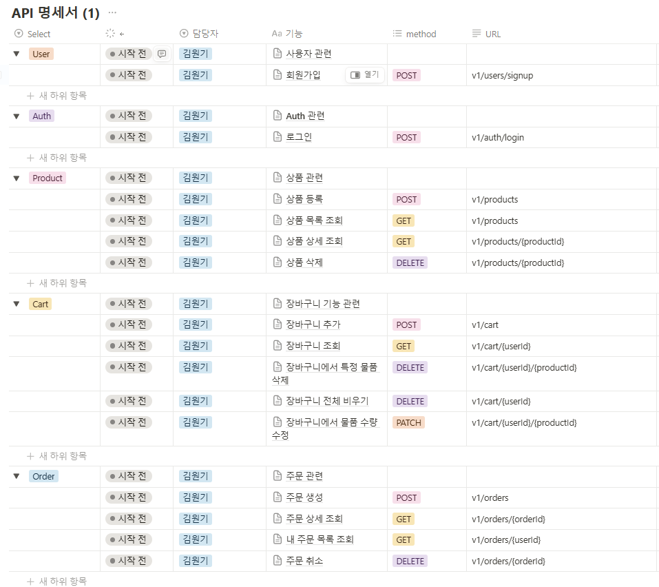Screen dimensions: 659x587
Task: Click 시작 전 status in 상품 관련 row
Action: click(128, 178)
